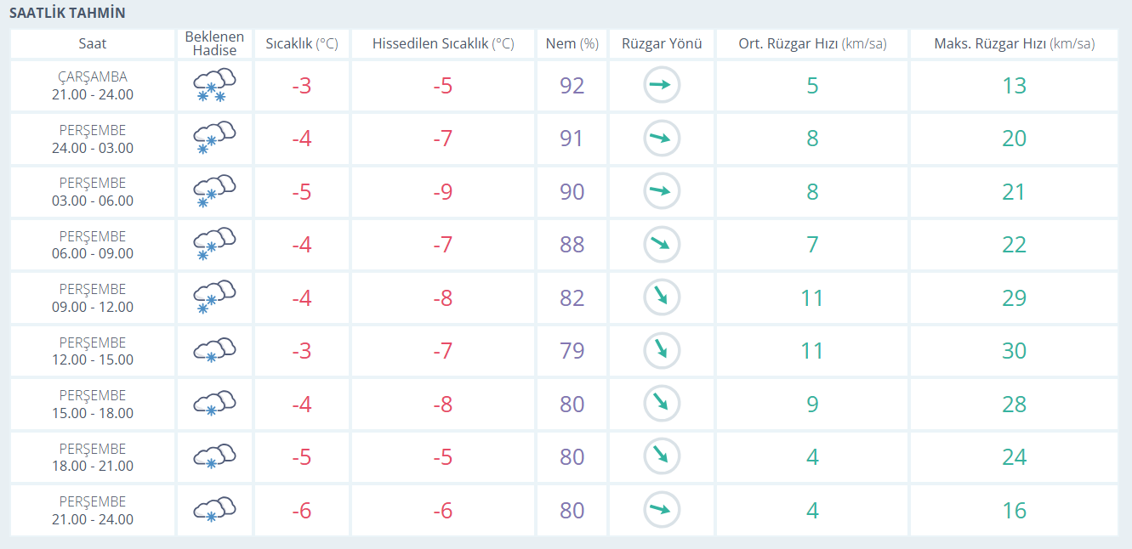Click max wind speed 28
The height and width of the screenshot is (549, 1132).
pyautogui.click(x=1014, y=405)
